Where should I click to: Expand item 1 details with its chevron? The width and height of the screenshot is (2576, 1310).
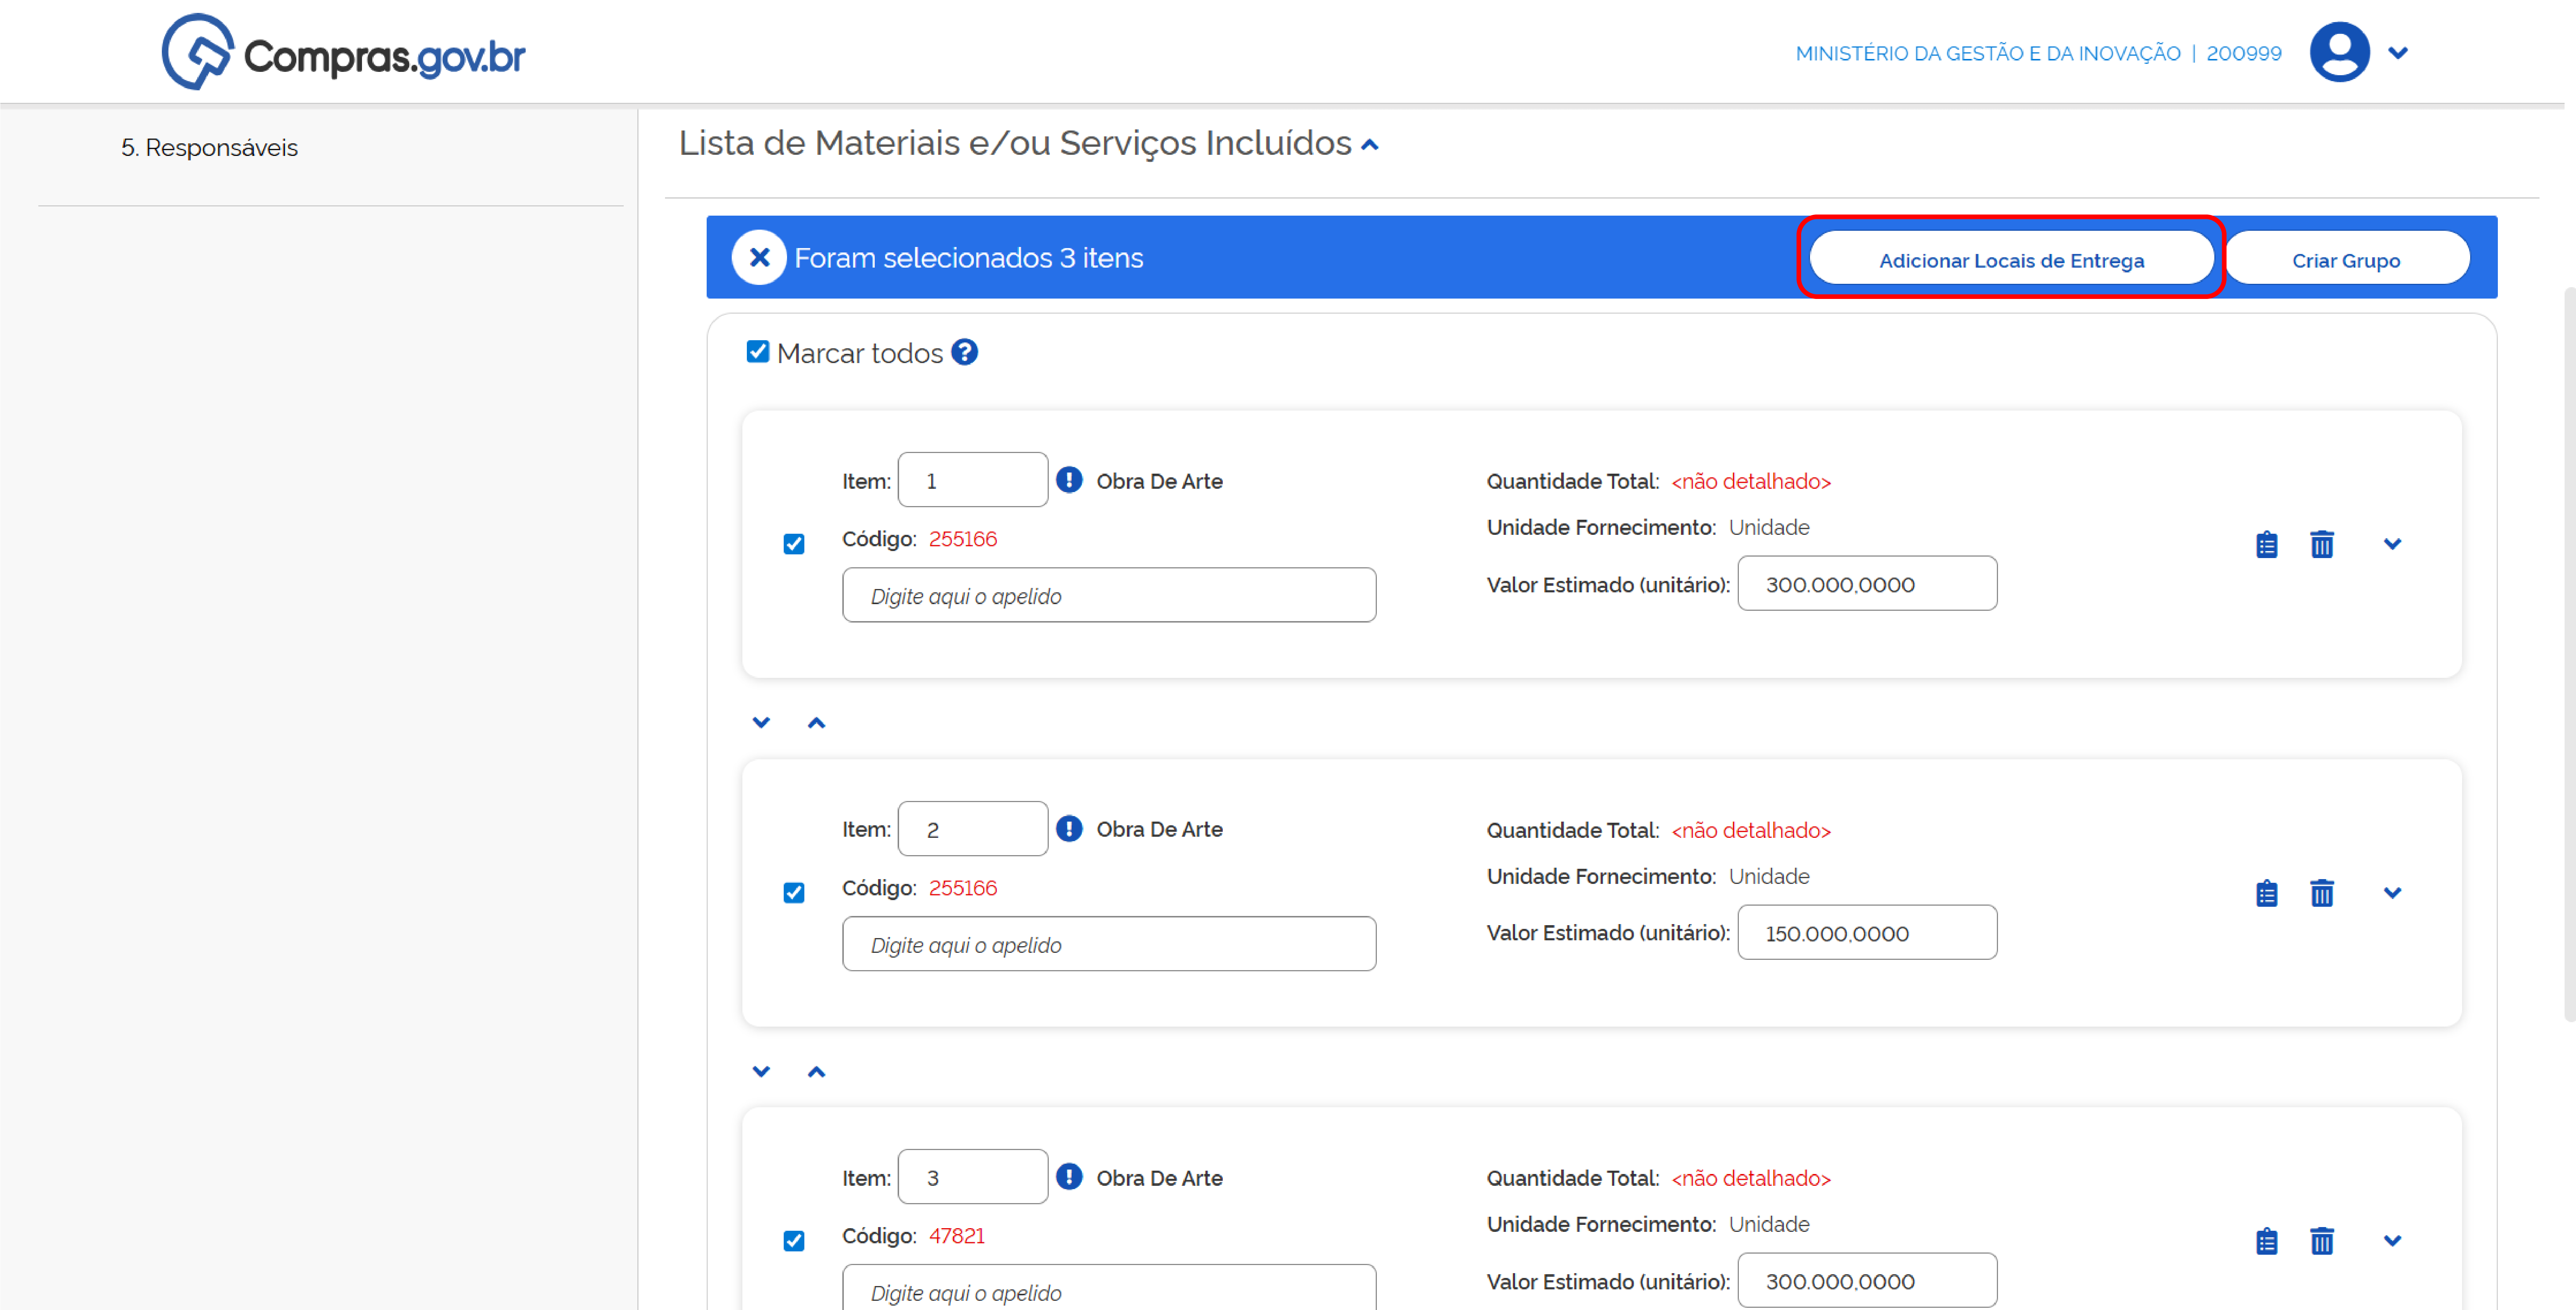pos(2392,544)
